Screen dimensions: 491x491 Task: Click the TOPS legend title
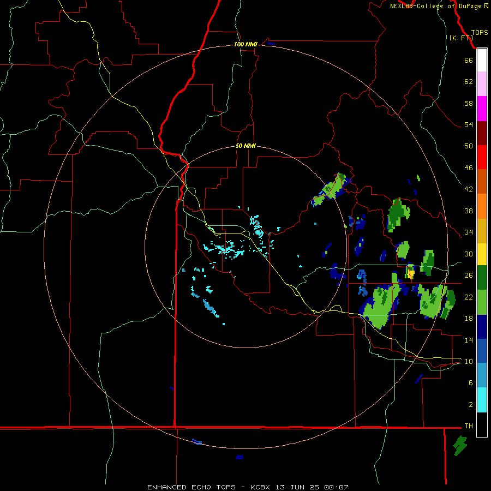480,33
